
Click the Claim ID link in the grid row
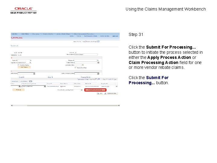click(x=53, y=86)
